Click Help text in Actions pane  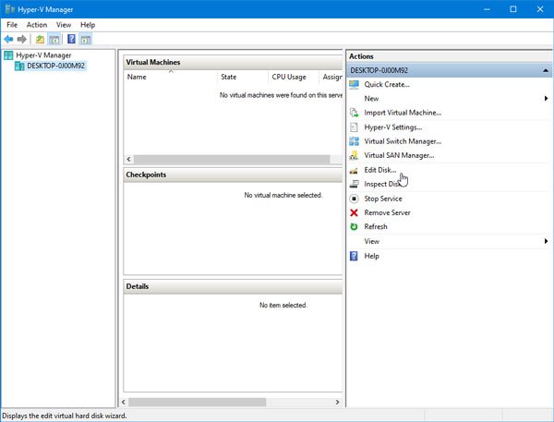tap(371, 256)
